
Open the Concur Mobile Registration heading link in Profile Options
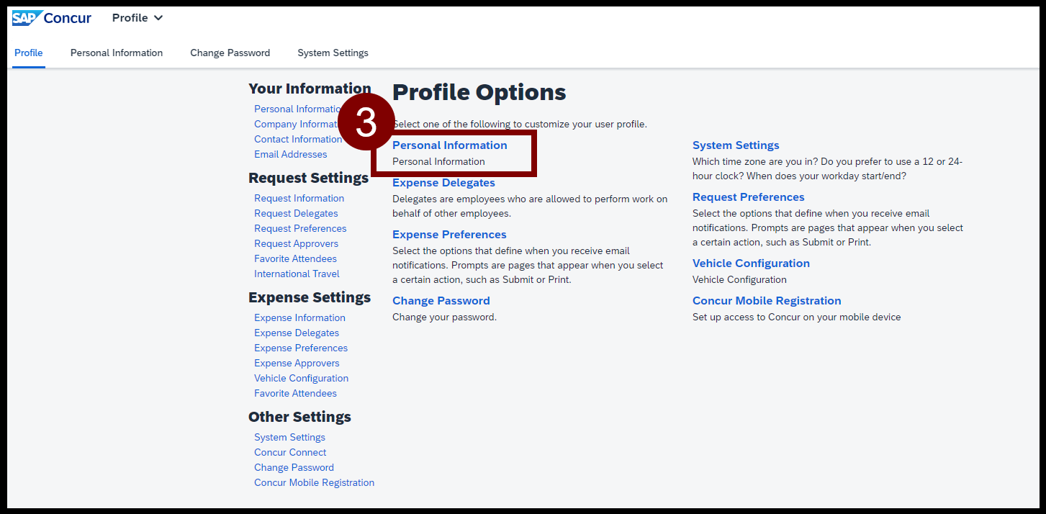pos(767,301)
